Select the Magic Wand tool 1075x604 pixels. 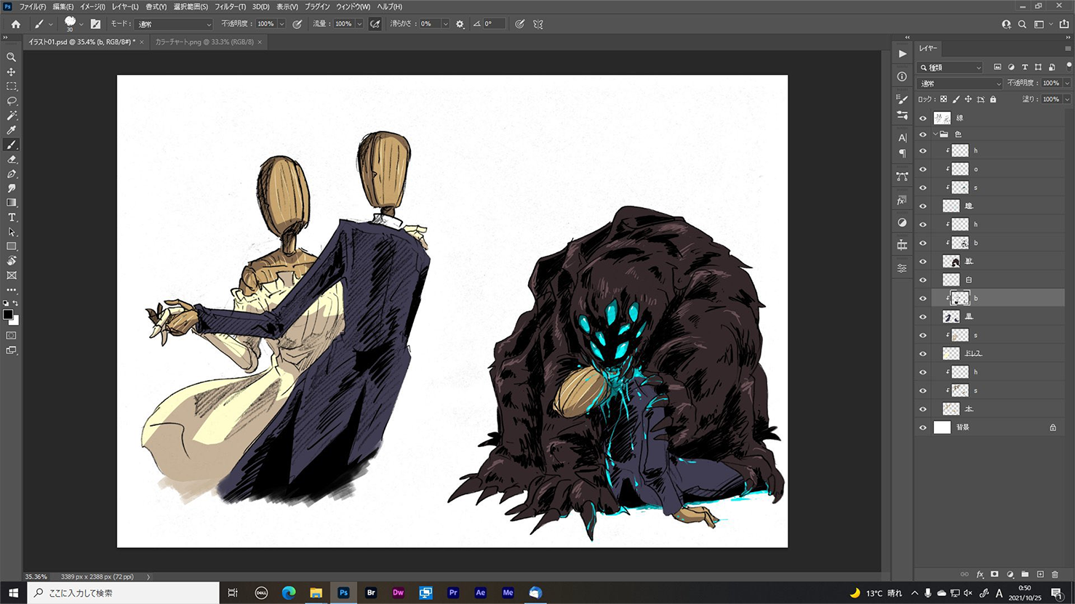[11, 116]
